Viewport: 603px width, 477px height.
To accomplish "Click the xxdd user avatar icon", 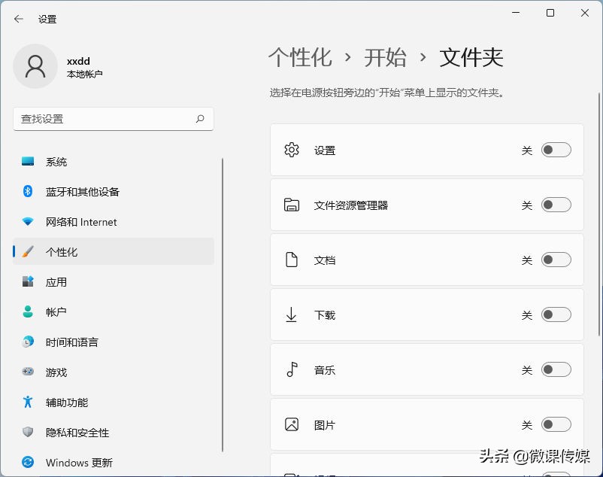I will [x=35, y=66].
